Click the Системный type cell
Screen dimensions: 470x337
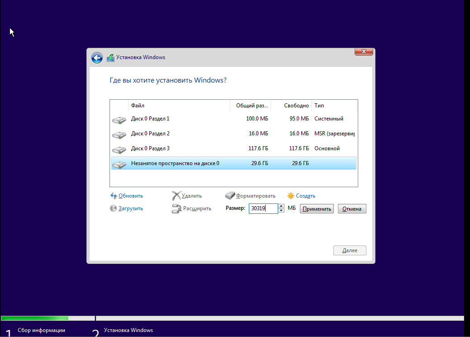[x=329, y=119]
